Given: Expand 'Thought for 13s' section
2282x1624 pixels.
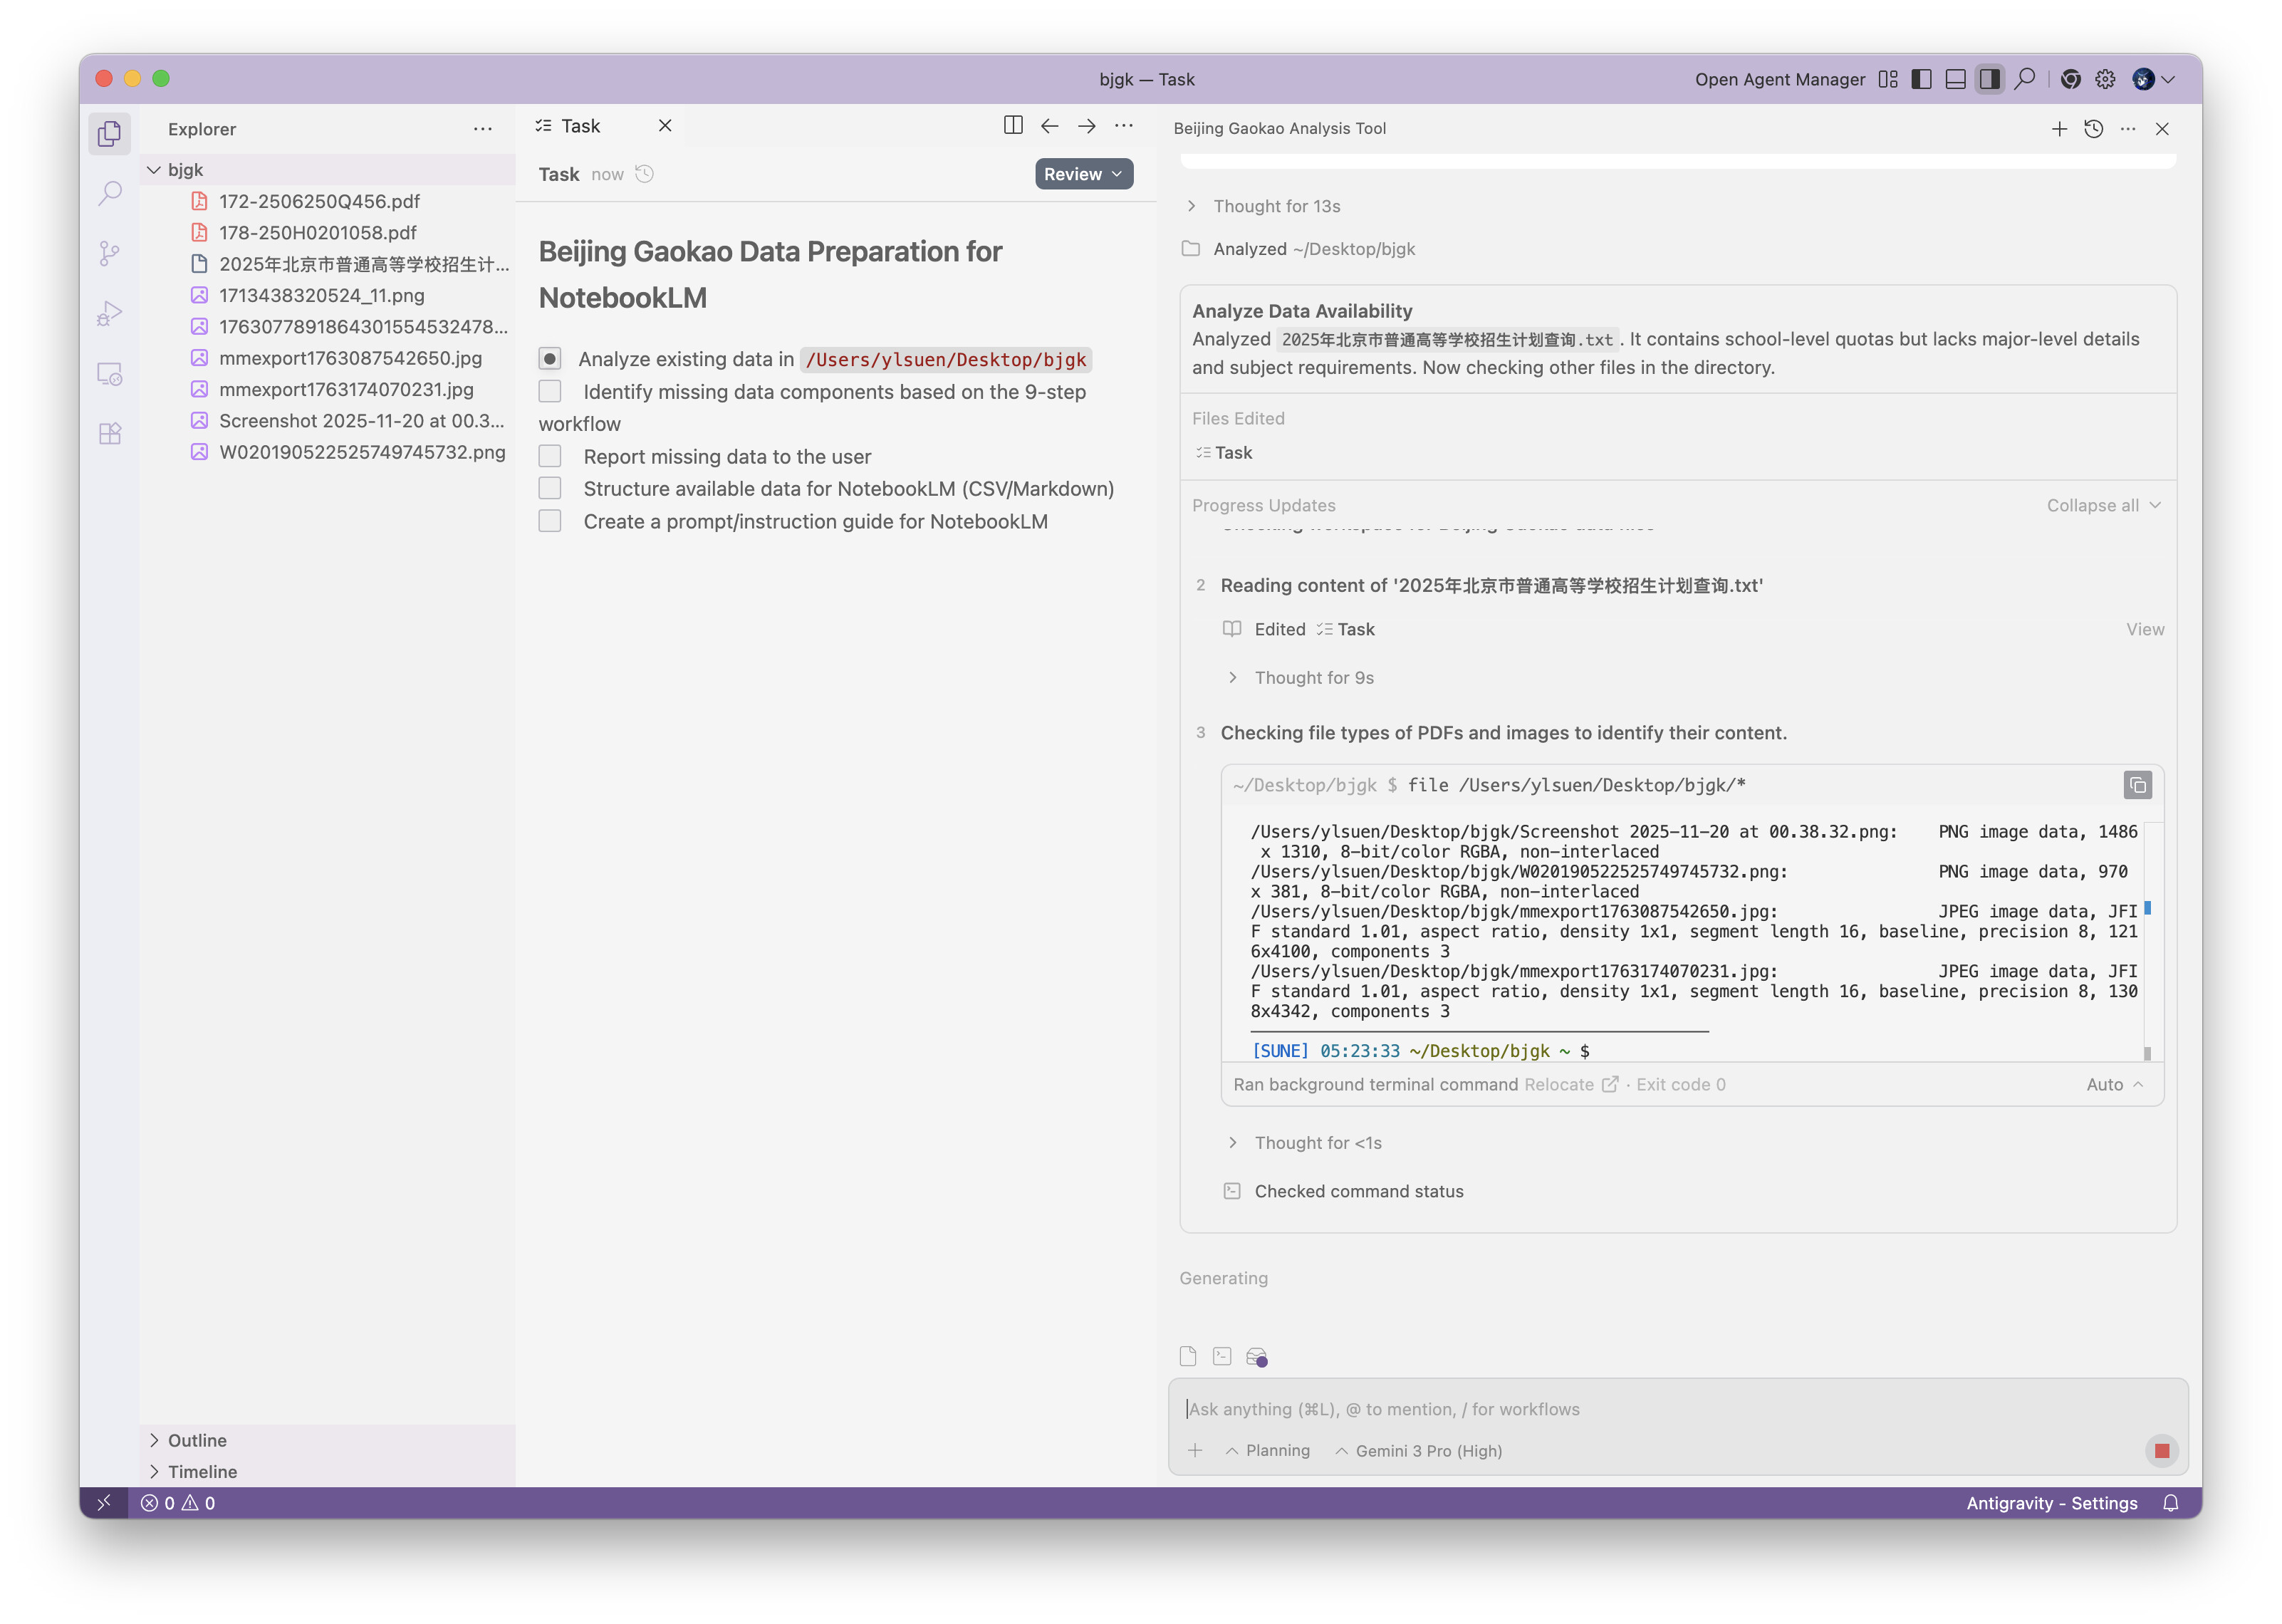Looking at the screenshot, I should tap(1276, 206).
